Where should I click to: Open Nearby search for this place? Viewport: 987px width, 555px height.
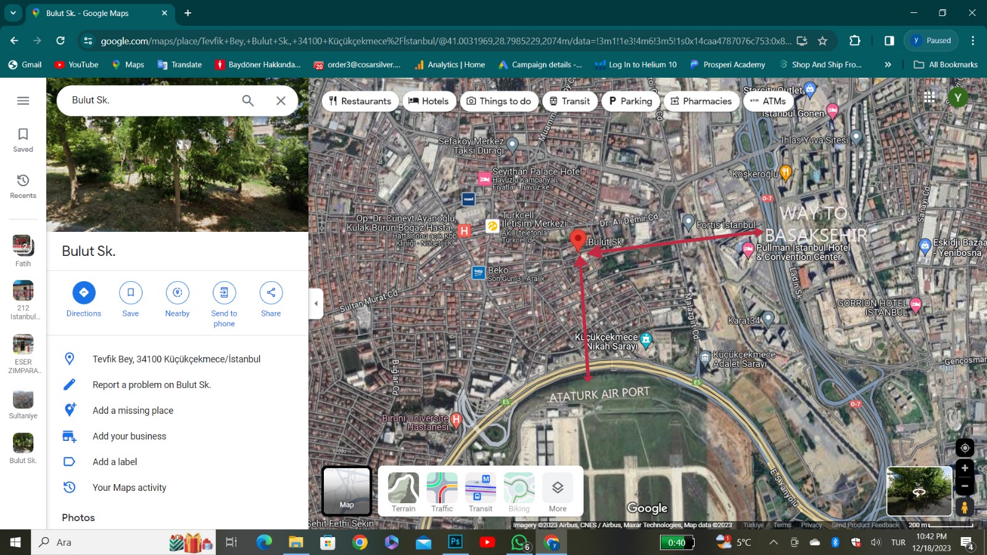pyautogui.click(x=177, y=292)
